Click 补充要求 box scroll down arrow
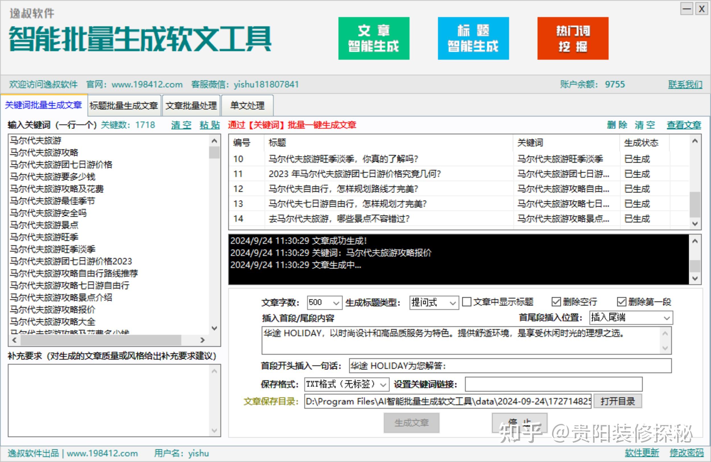 pyautogui.click(x=214, y=430)
